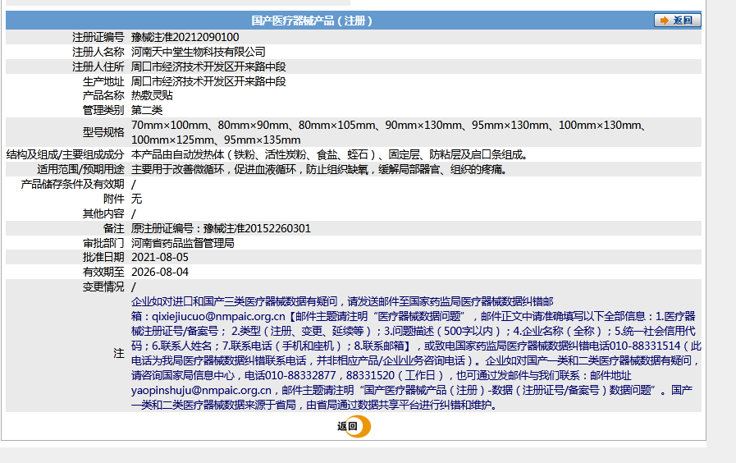Click the 70mm×100mm specification text
The height and width of the screenshot is (463, 736).
(x=170, y=125)
